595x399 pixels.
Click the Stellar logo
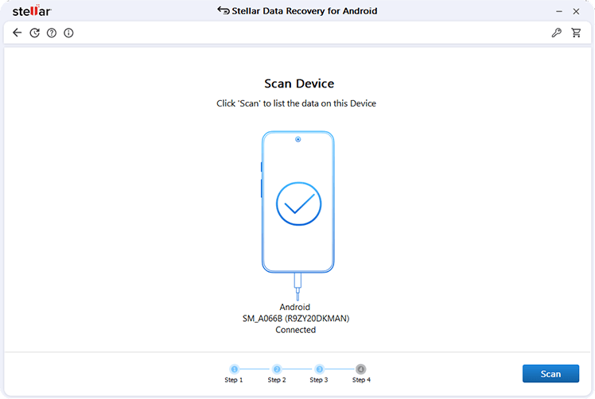[x=32, y=11]
